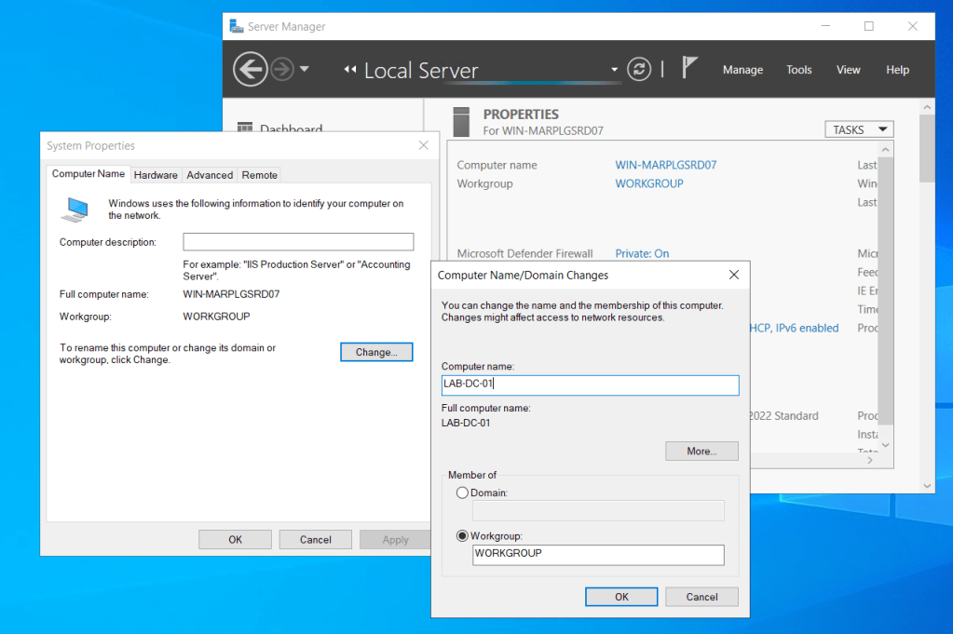Click the Dashboard icon in the sidebar
Viewport: 953px width, 634px height.
(245, 129)
